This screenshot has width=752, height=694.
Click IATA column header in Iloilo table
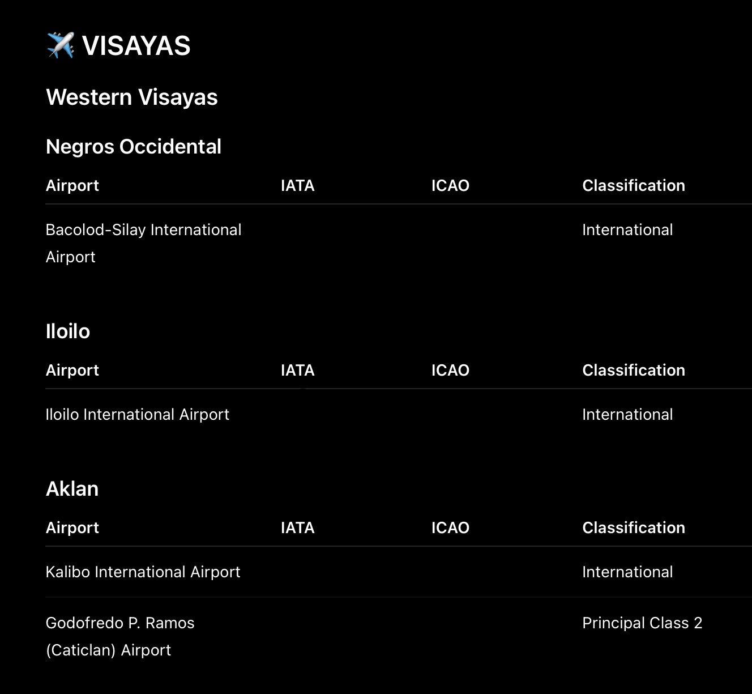pyautogui.click(x=298, y=371)
